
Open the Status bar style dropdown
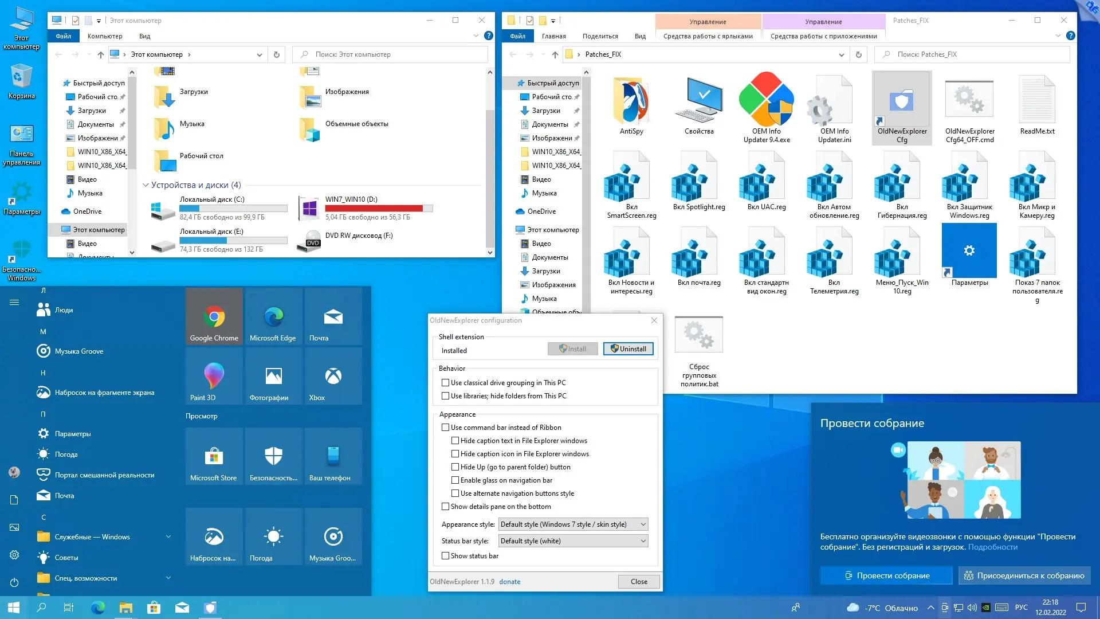[573, 541]
